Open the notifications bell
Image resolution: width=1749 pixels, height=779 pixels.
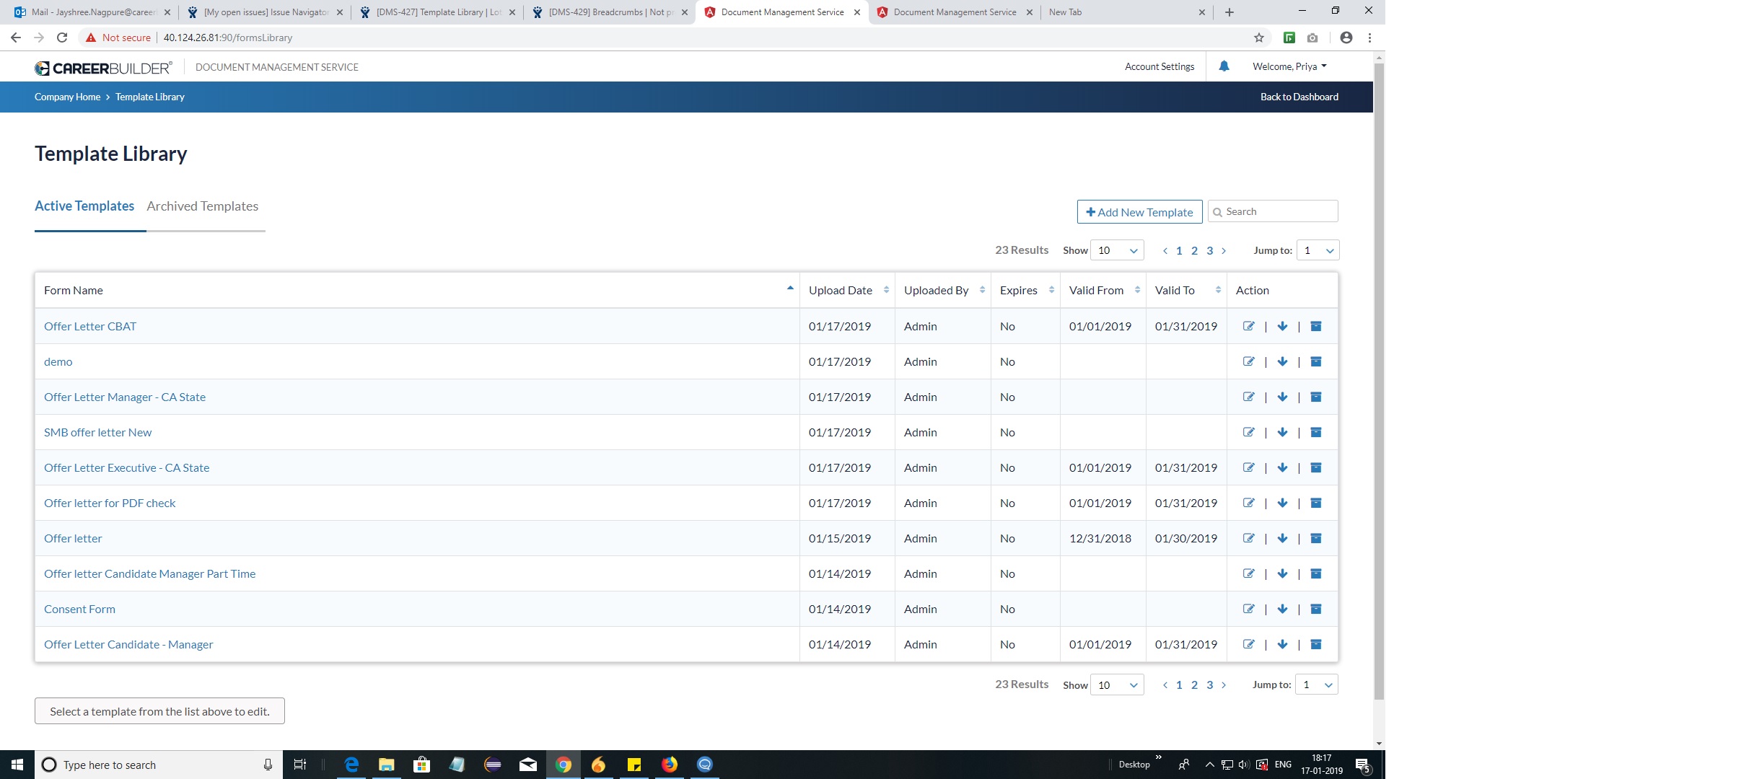click(1224, 66)
